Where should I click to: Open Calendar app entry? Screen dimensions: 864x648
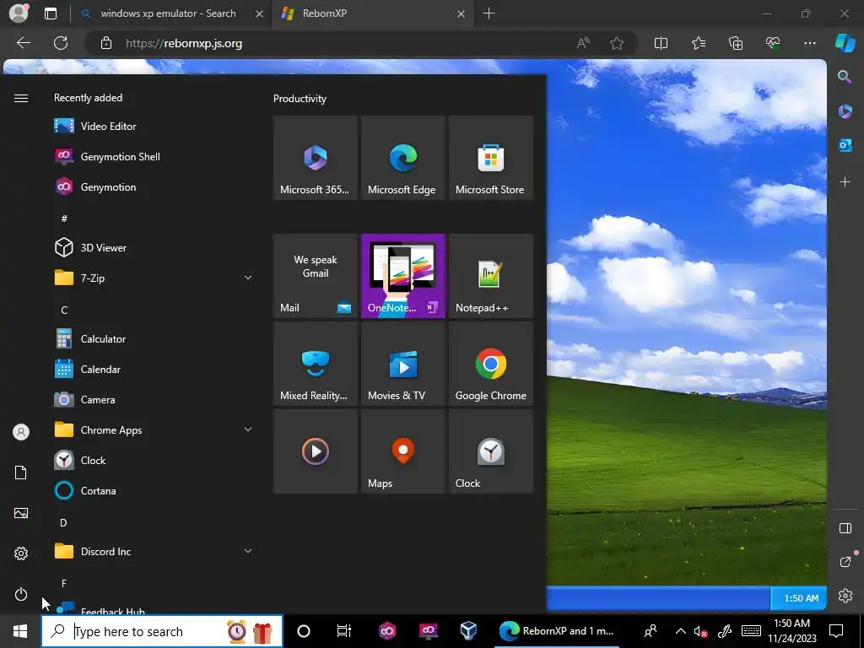point(153,370)
